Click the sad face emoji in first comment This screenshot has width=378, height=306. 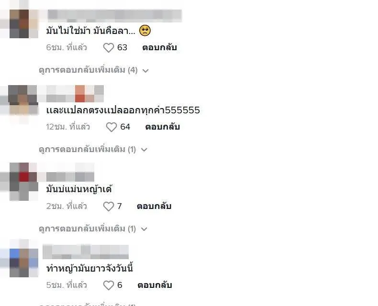click(x=145, y=31)
